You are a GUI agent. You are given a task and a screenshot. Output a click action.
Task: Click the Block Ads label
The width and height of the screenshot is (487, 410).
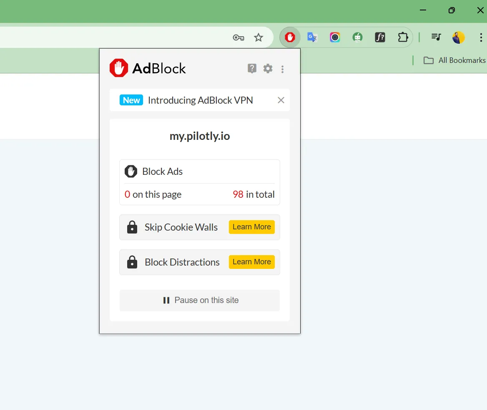click(x=163, y=171)
